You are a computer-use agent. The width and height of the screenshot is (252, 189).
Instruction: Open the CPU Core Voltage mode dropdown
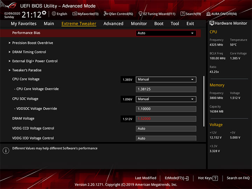(166, 79)
